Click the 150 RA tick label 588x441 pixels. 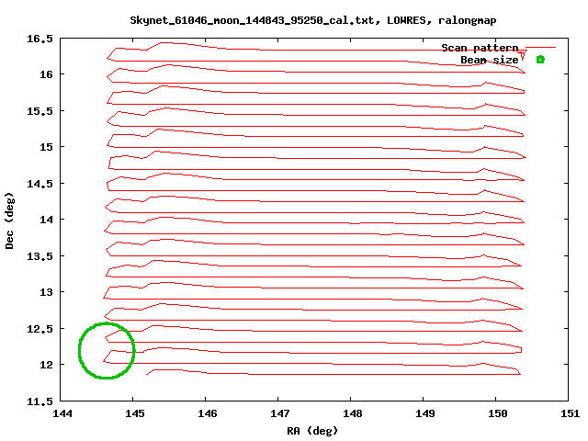coord(498,413)
